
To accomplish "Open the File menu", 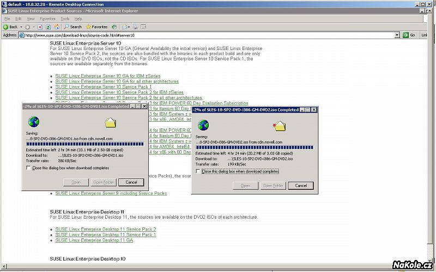I will [x=7, y=19].
